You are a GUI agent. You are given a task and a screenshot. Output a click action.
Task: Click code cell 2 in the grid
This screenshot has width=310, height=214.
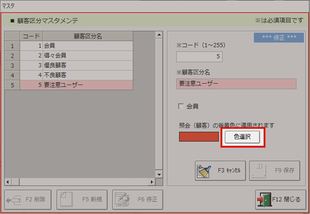point(31,56)
